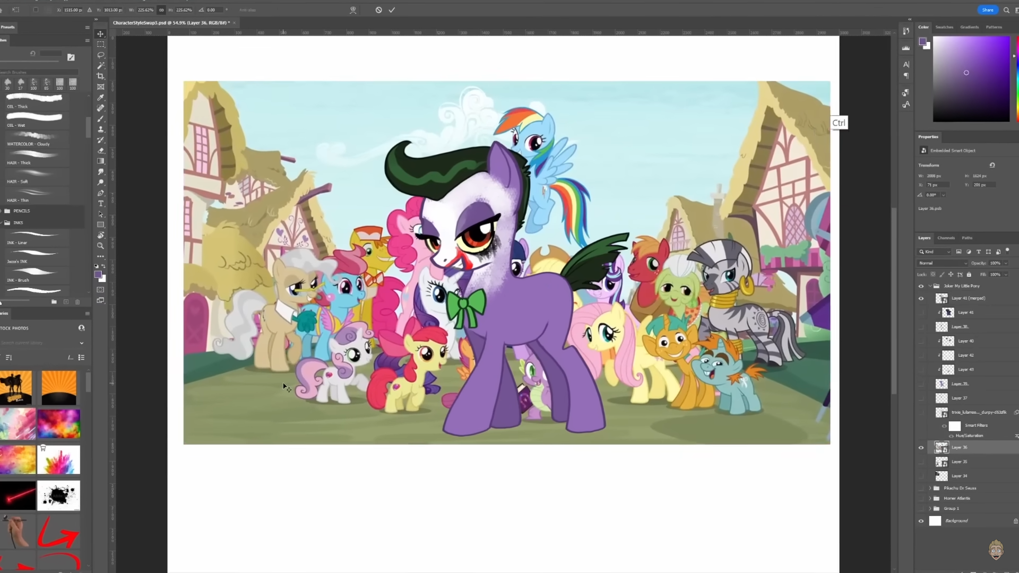Screen dimensions: 1019x573
Task: Expand the Pikachu Dr Seuss group
Action: click(x=930, y=488)
